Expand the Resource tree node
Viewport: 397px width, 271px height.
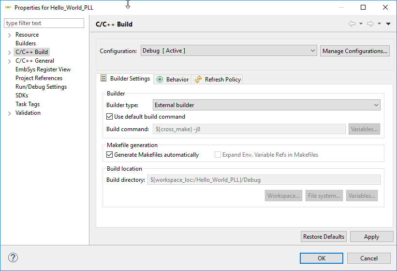tap(10, 35)
